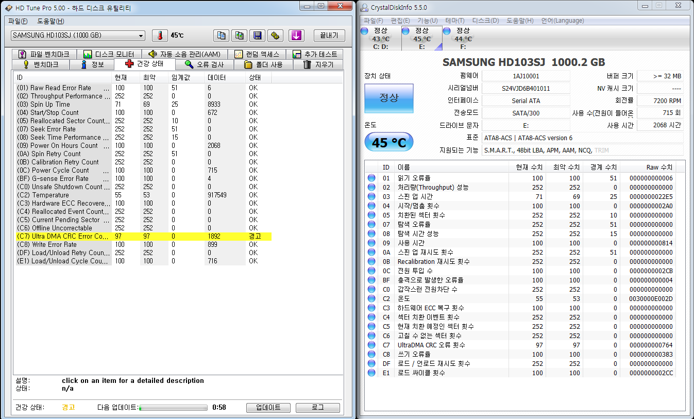Viewport: 694px width, 419px height.
Task: Click the info icon on 정보 tab
Action: (x=84, y=64)
